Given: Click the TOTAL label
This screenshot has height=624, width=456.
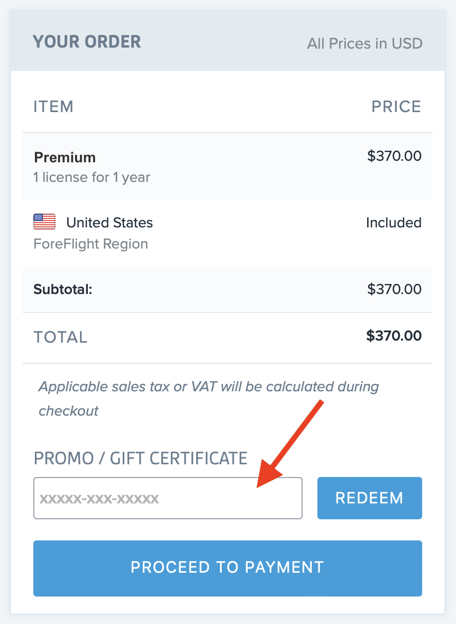Looking at the screenshot, I should click(x=60, y=337).
